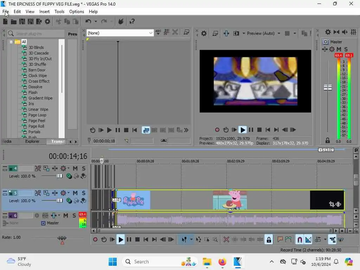This screenshot has width=360, height=270.
Task: Open the Insert menu
Action: (x=44, y=12)
